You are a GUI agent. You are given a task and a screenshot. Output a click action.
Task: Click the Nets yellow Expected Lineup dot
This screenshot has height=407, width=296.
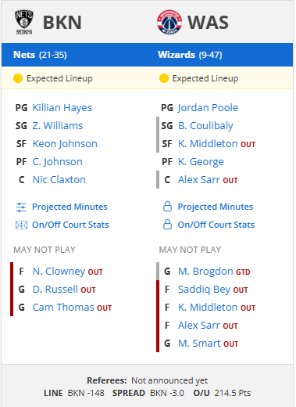click(18, 78)
